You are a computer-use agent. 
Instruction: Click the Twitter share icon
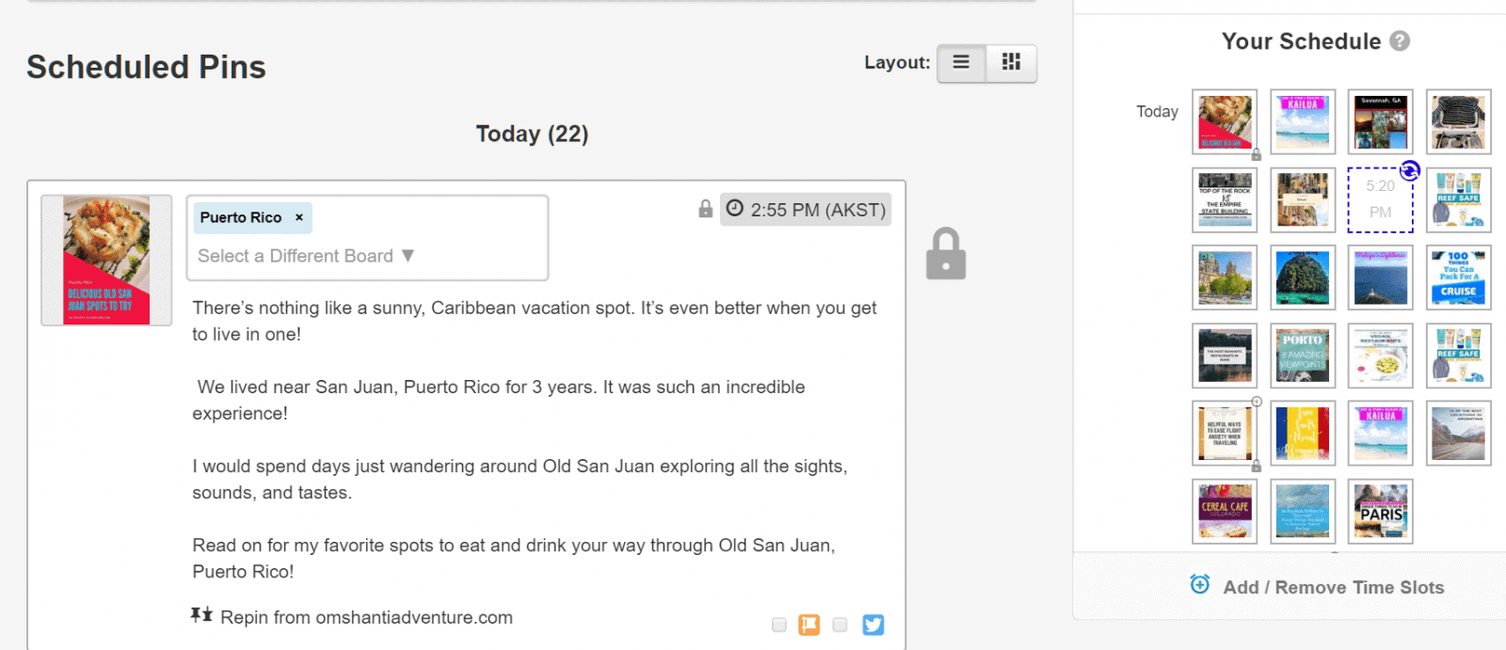coord(873,625)
